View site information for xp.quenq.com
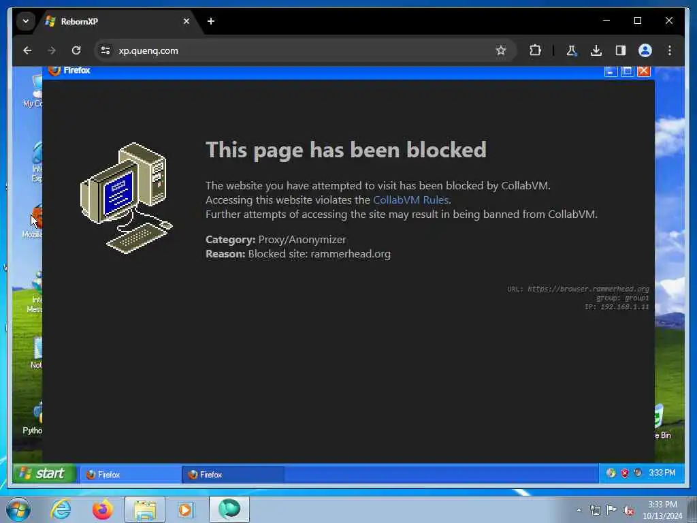Viewport: 697px width, 523px height. 106,50
